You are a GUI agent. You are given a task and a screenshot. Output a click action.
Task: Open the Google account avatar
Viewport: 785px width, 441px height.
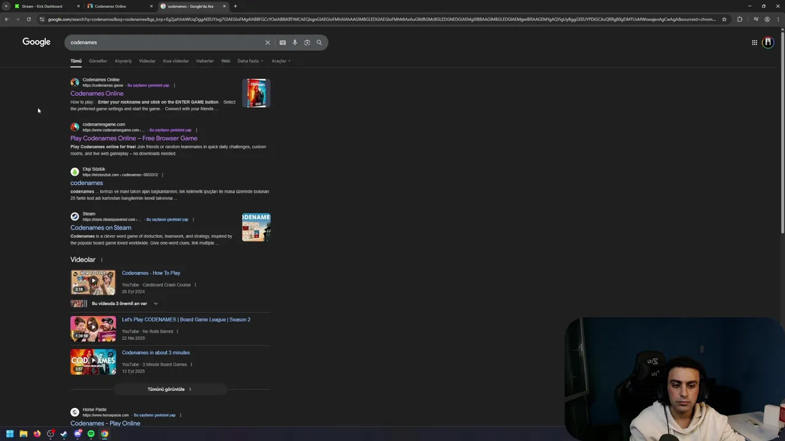768,42
